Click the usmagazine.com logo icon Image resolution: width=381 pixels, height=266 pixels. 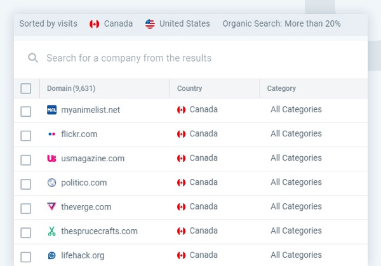pyautogui.click(x=52, y=159)
